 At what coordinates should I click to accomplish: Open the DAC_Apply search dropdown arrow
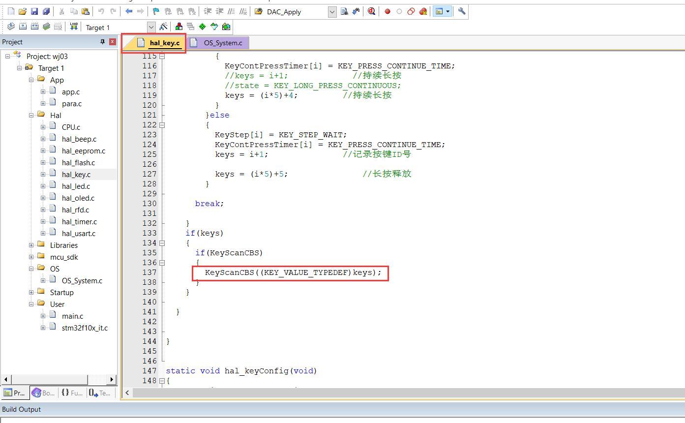coord(332,12)
